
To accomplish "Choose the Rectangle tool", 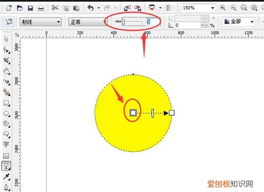I will click(x=6, y=103).
